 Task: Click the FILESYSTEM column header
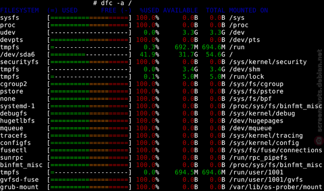(19, 10)
